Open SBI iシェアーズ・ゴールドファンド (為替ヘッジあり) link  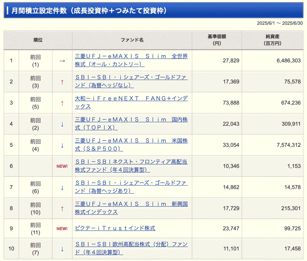(131, 187)
